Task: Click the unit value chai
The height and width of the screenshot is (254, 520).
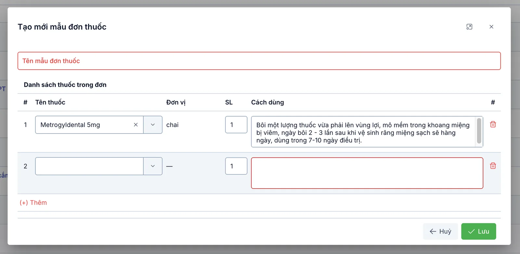Action: [172, 125]
